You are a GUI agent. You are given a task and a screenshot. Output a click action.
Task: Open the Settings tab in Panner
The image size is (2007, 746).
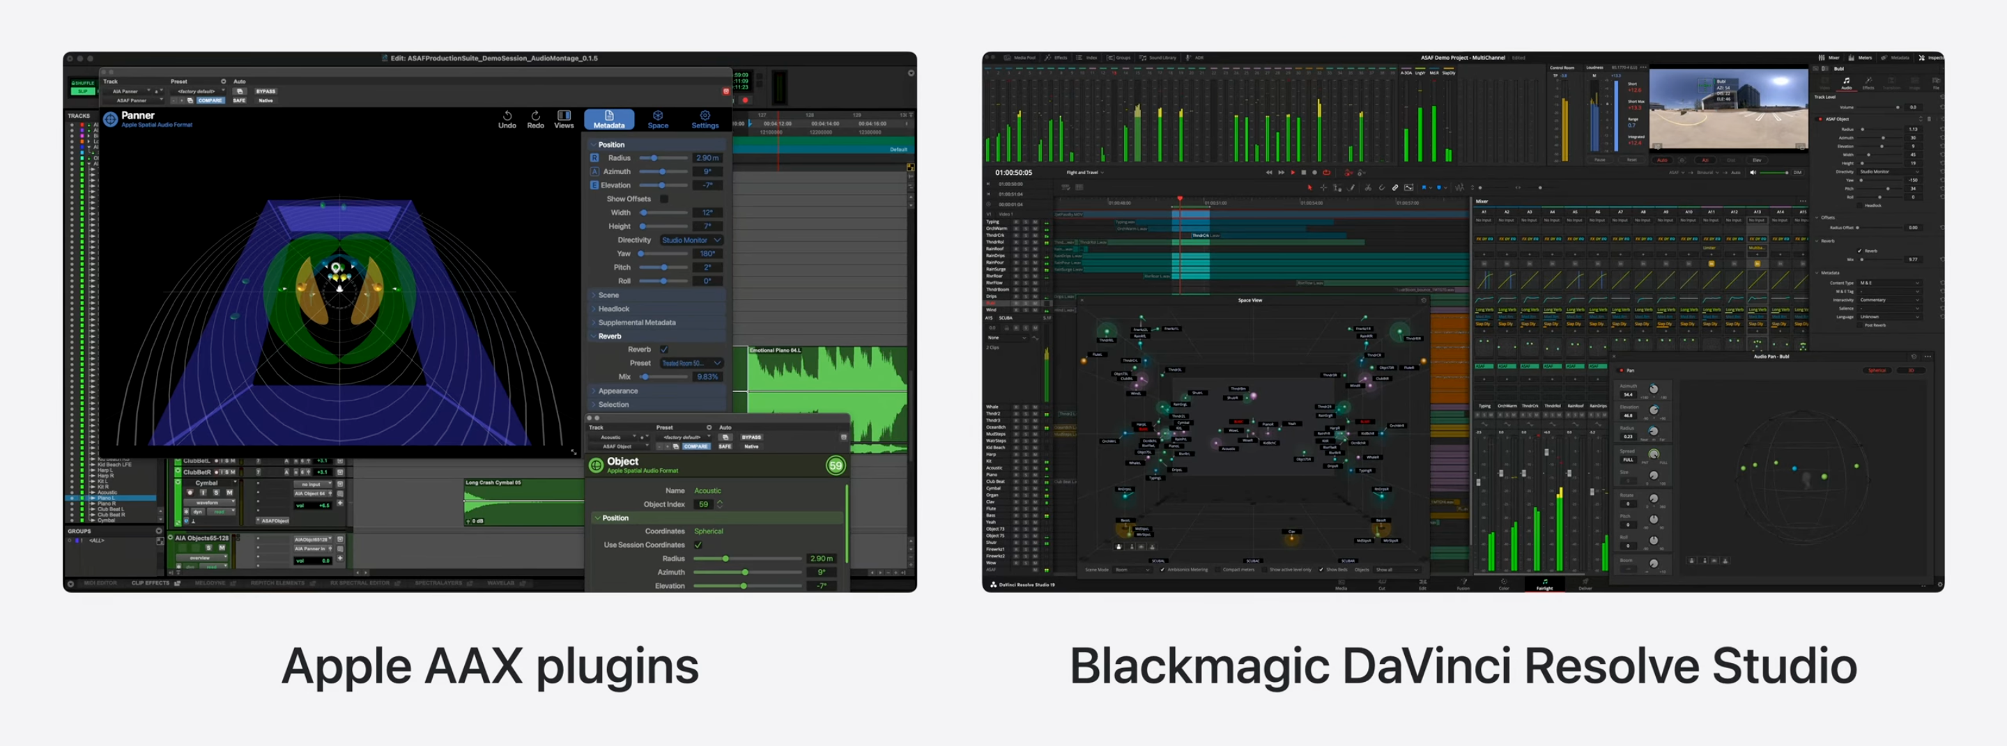705,119
